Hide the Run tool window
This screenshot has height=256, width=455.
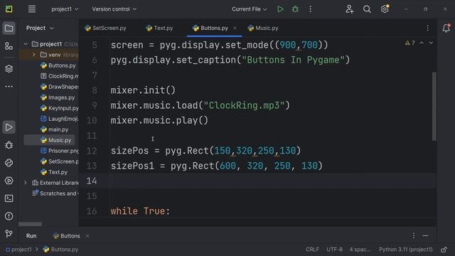[x=425, y=235]
